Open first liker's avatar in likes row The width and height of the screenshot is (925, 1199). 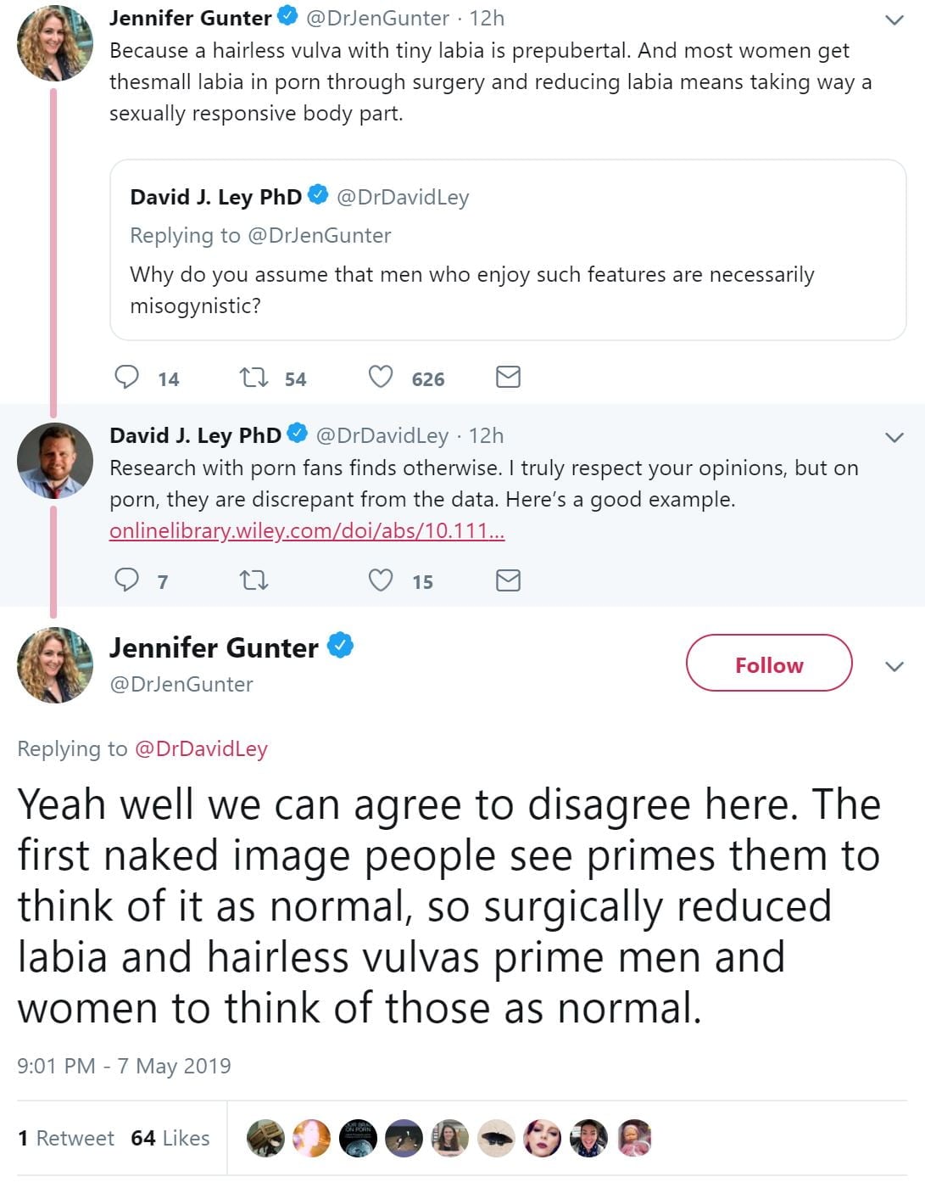pyautogui.click(x=265, y=1138)
